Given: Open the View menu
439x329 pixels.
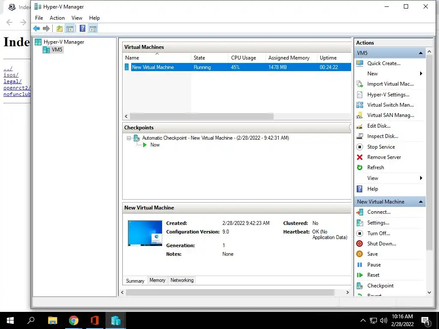Looking at the screenshot, I should point(77,18).
